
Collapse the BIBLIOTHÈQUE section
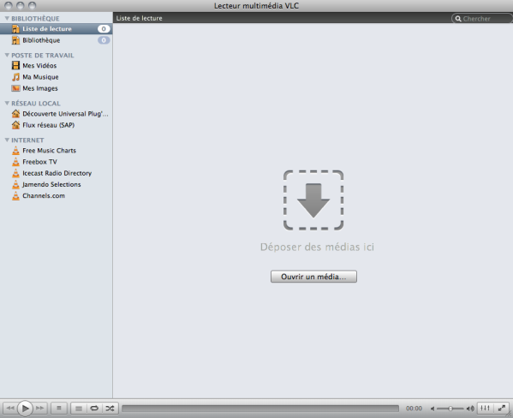tap(7, 18)
